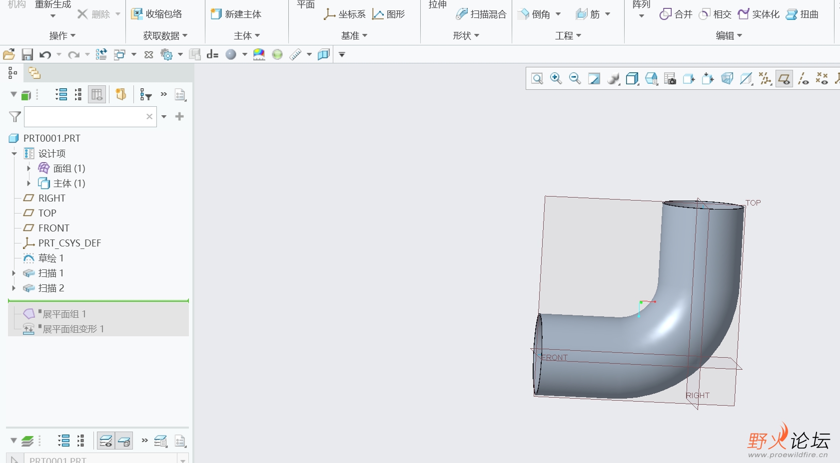Open the display style cube icon

pos(632,79)
